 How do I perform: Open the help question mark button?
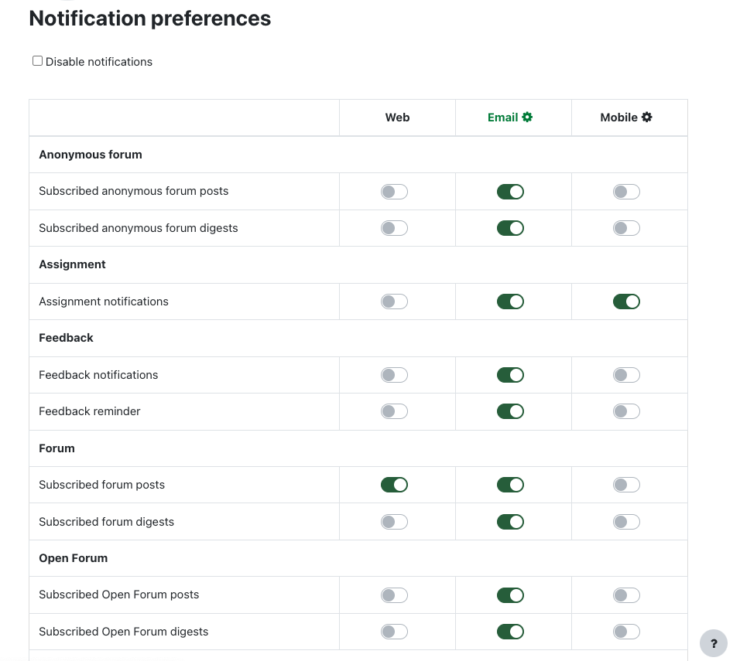coord(714,643)
